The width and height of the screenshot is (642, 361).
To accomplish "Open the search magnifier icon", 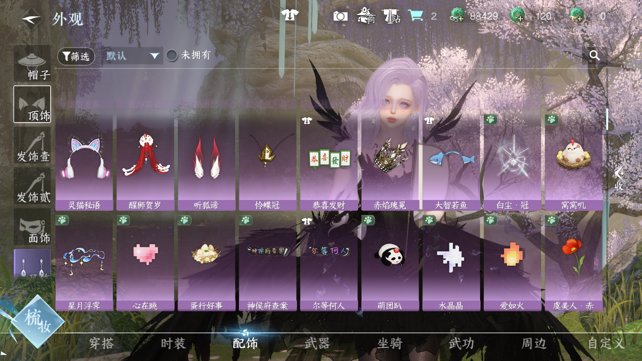I will click(x=595, y=56).
